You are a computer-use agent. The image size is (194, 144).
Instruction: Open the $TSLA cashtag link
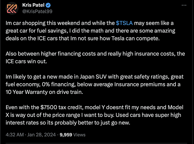click(x=124, y=23)
